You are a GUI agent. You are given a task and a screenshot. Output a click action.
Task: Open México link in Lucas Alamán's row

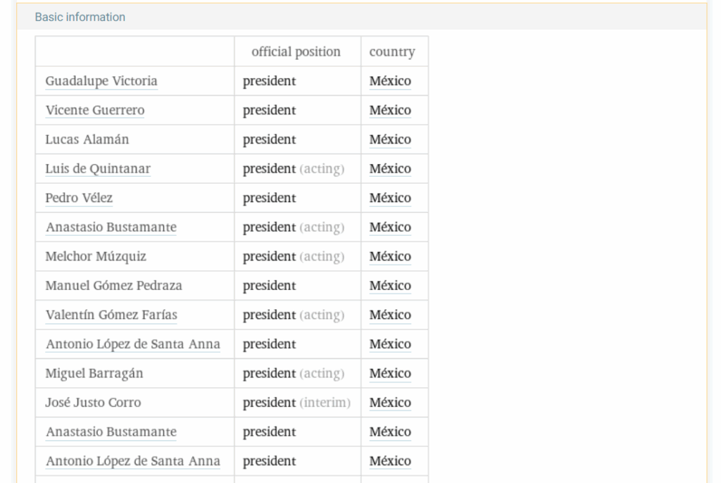pyautogui.click(x=390, y=139)
